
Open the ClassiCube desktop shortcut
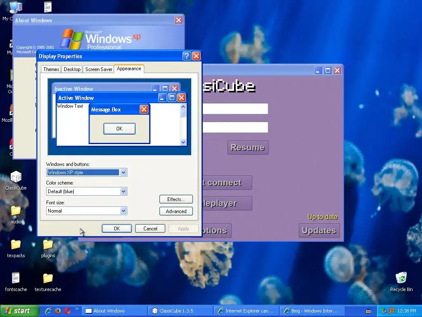[16, 180]
